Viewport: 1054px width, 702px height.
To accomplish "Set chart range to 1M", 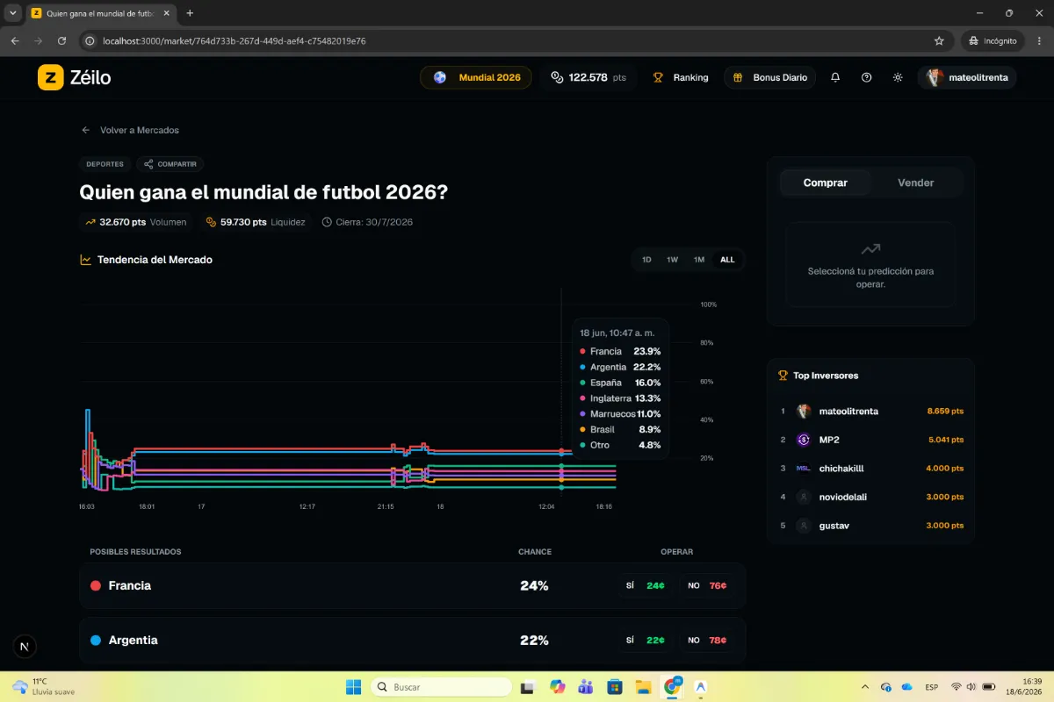I will [699, 260].
